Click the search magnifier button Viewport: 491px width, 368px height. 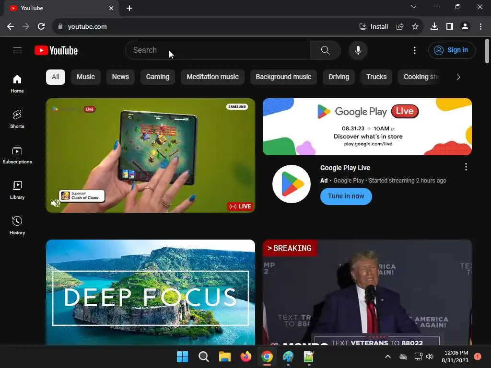(x=326, y=50)
